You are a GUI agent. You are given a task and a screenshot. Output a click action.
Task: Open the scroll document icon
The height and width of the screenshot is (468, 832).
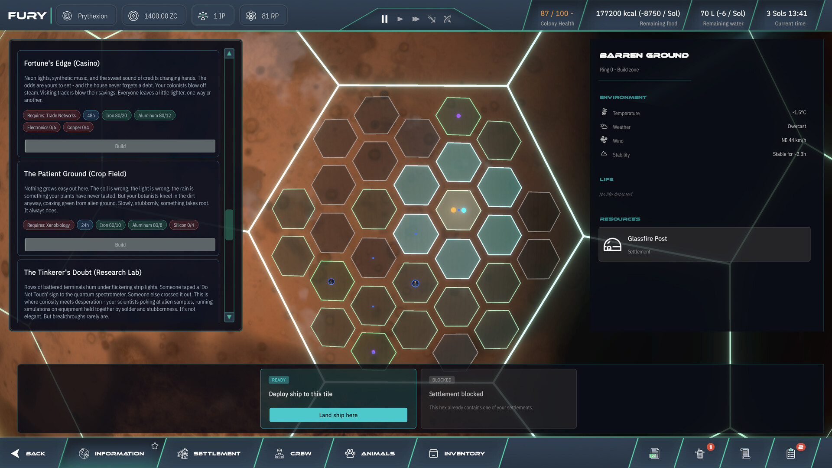tap(745, 454)
